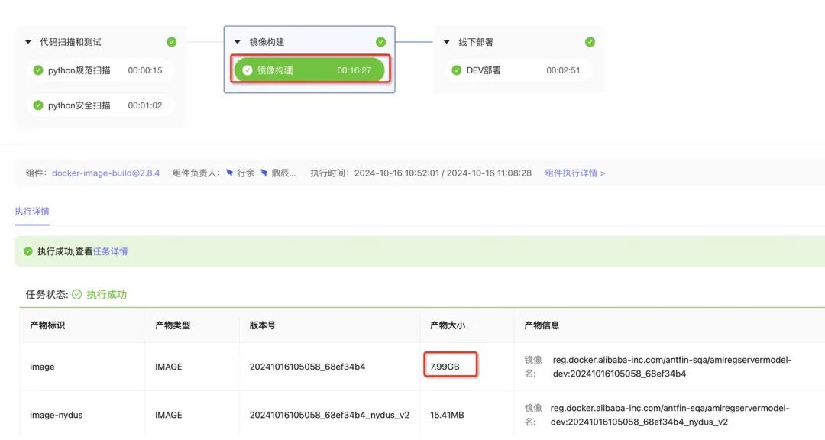Image resolution: width=825 pixels, height=440 pixels.
Task: Click check icon beside DEV部署
Action: click(x=457, y=70)
